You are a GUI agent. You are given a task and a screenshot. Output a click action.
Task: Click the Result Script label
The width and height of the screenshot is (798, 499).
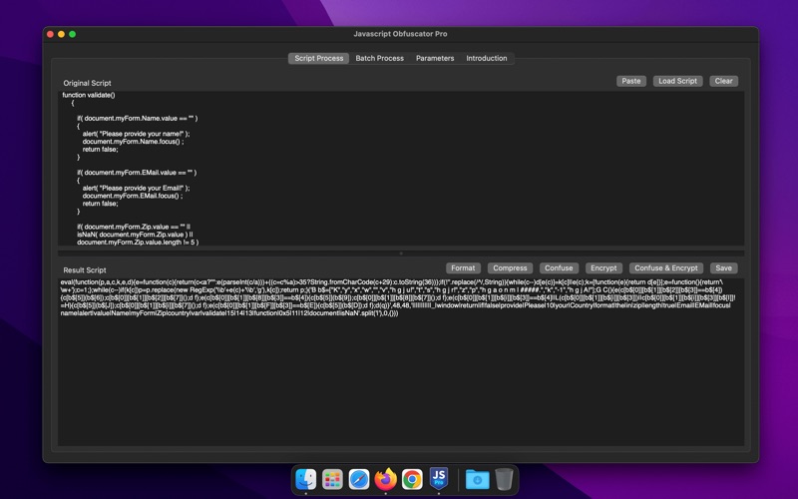[x=85, y=270]
